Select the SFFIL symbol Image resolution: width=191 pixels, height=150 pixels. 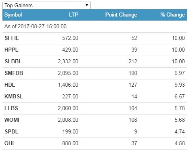12,38
